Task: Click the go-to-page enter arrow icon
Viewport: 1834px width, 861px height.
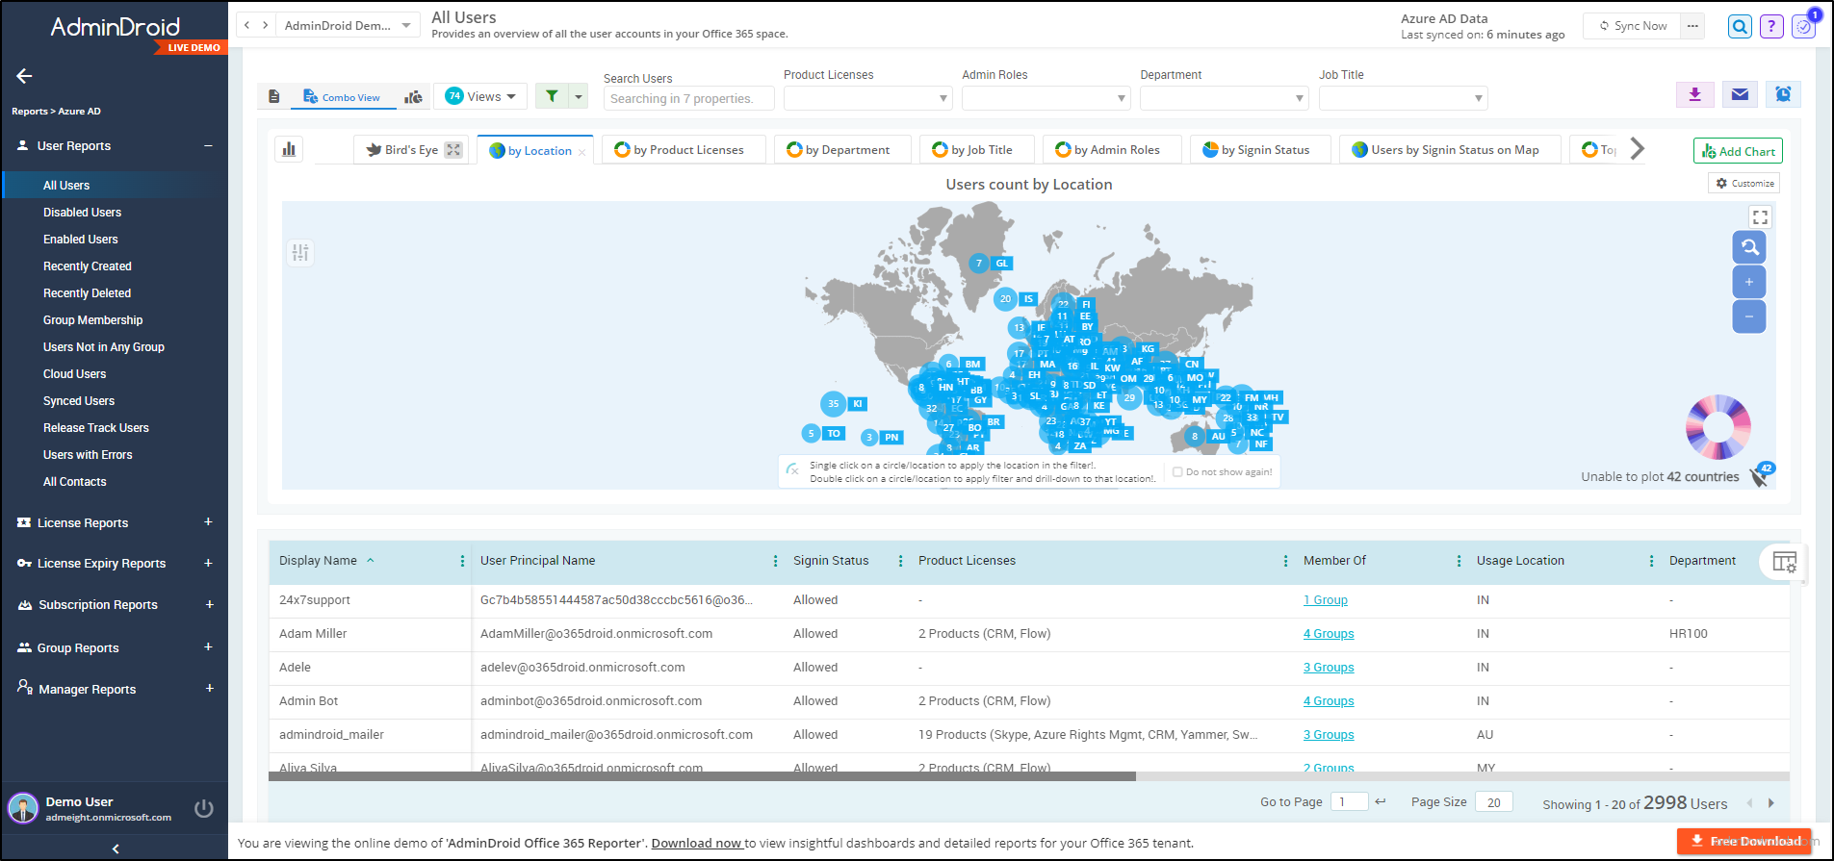Action: click(1381, 801)
